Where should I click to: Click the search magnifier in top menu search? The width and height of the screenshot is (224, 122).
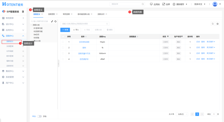143,4
